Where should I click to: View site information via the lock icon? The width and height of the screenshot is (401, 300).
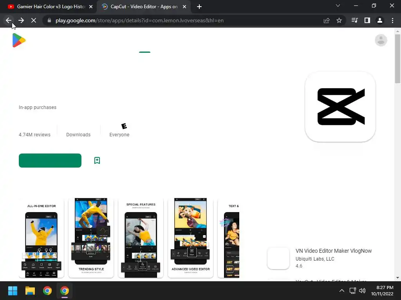tap(49, 20)
